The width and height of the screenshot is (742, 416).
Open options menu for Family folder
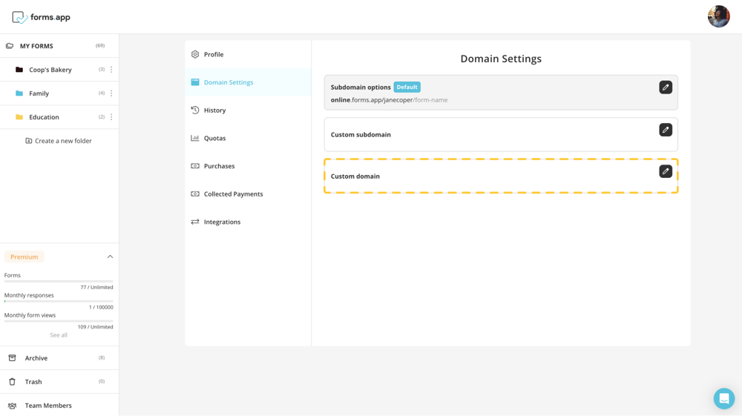111,93
